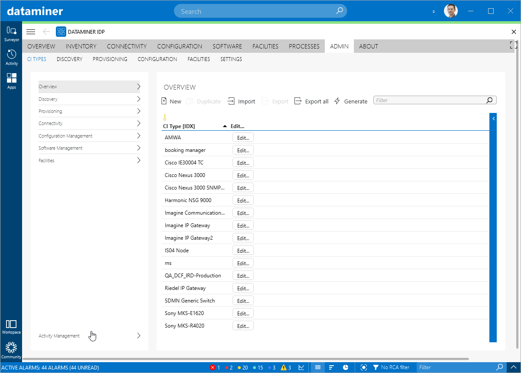Click Edit for AMWA row
521x373 pixels.
coord(243,138)
